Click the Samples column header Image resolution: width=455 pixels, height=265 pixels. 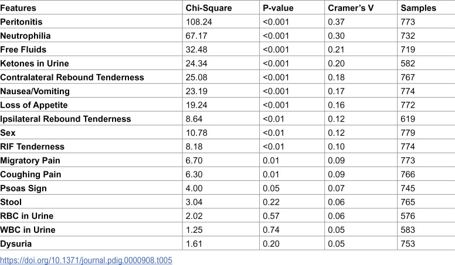(419, 8)
